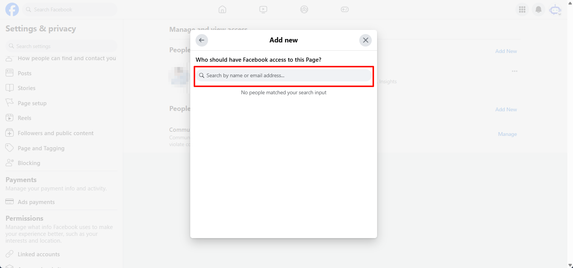Click the Page and Tagging tag icon
This screenshot has height=268, width=573.
(10, 148)
